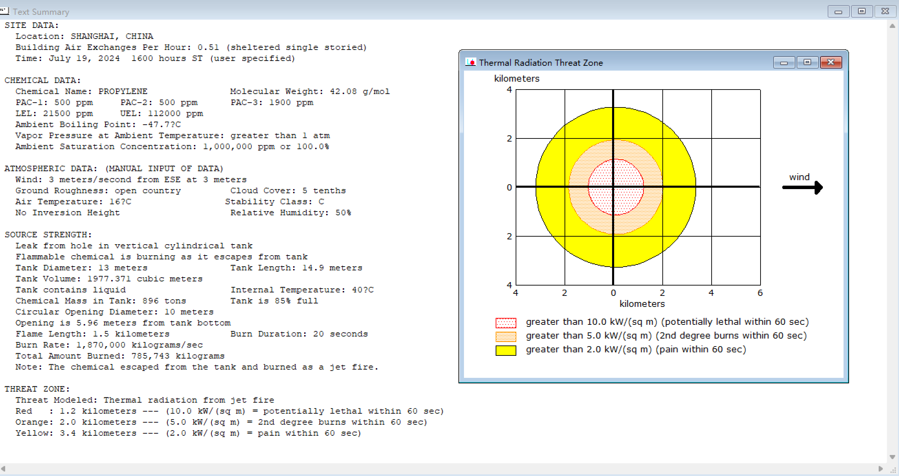Click the horizontal scrollbar left arrow
This screenshot has width=899, height=476.
pyautogui.click(x=3, y=468)
